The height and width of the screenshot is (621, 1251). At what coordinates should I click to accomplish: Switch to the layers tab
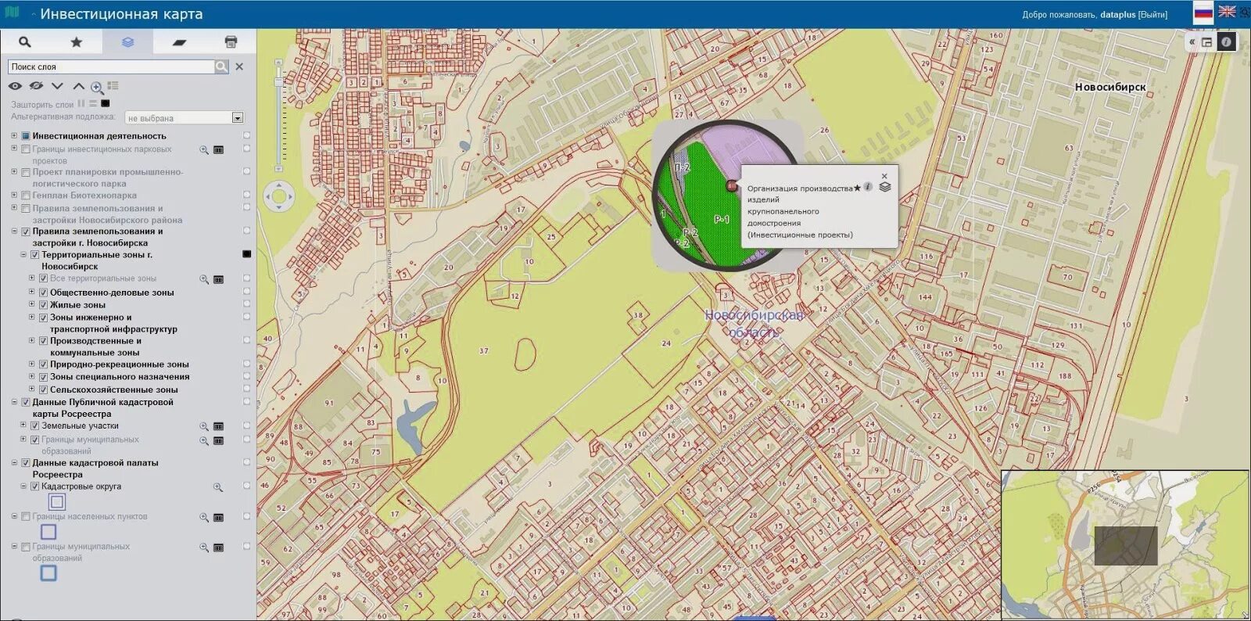pyautogui.click(x=127, y=41)
